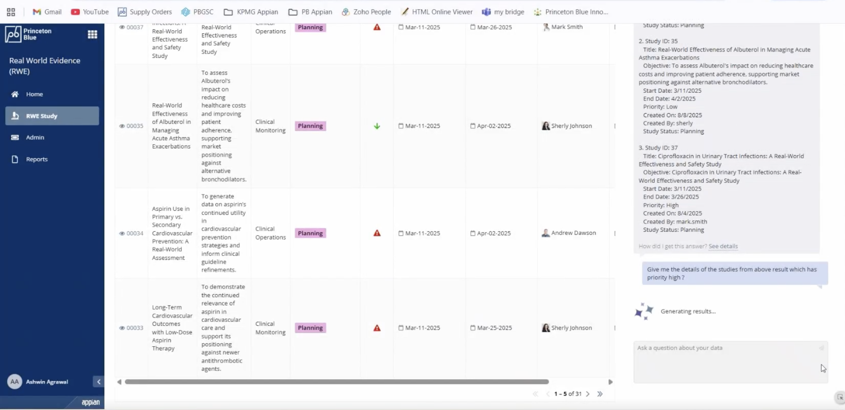The width and height of the screenshot is (845, 410).
Task: Click the Admin icon in sidebar
Action: point(15,137)
